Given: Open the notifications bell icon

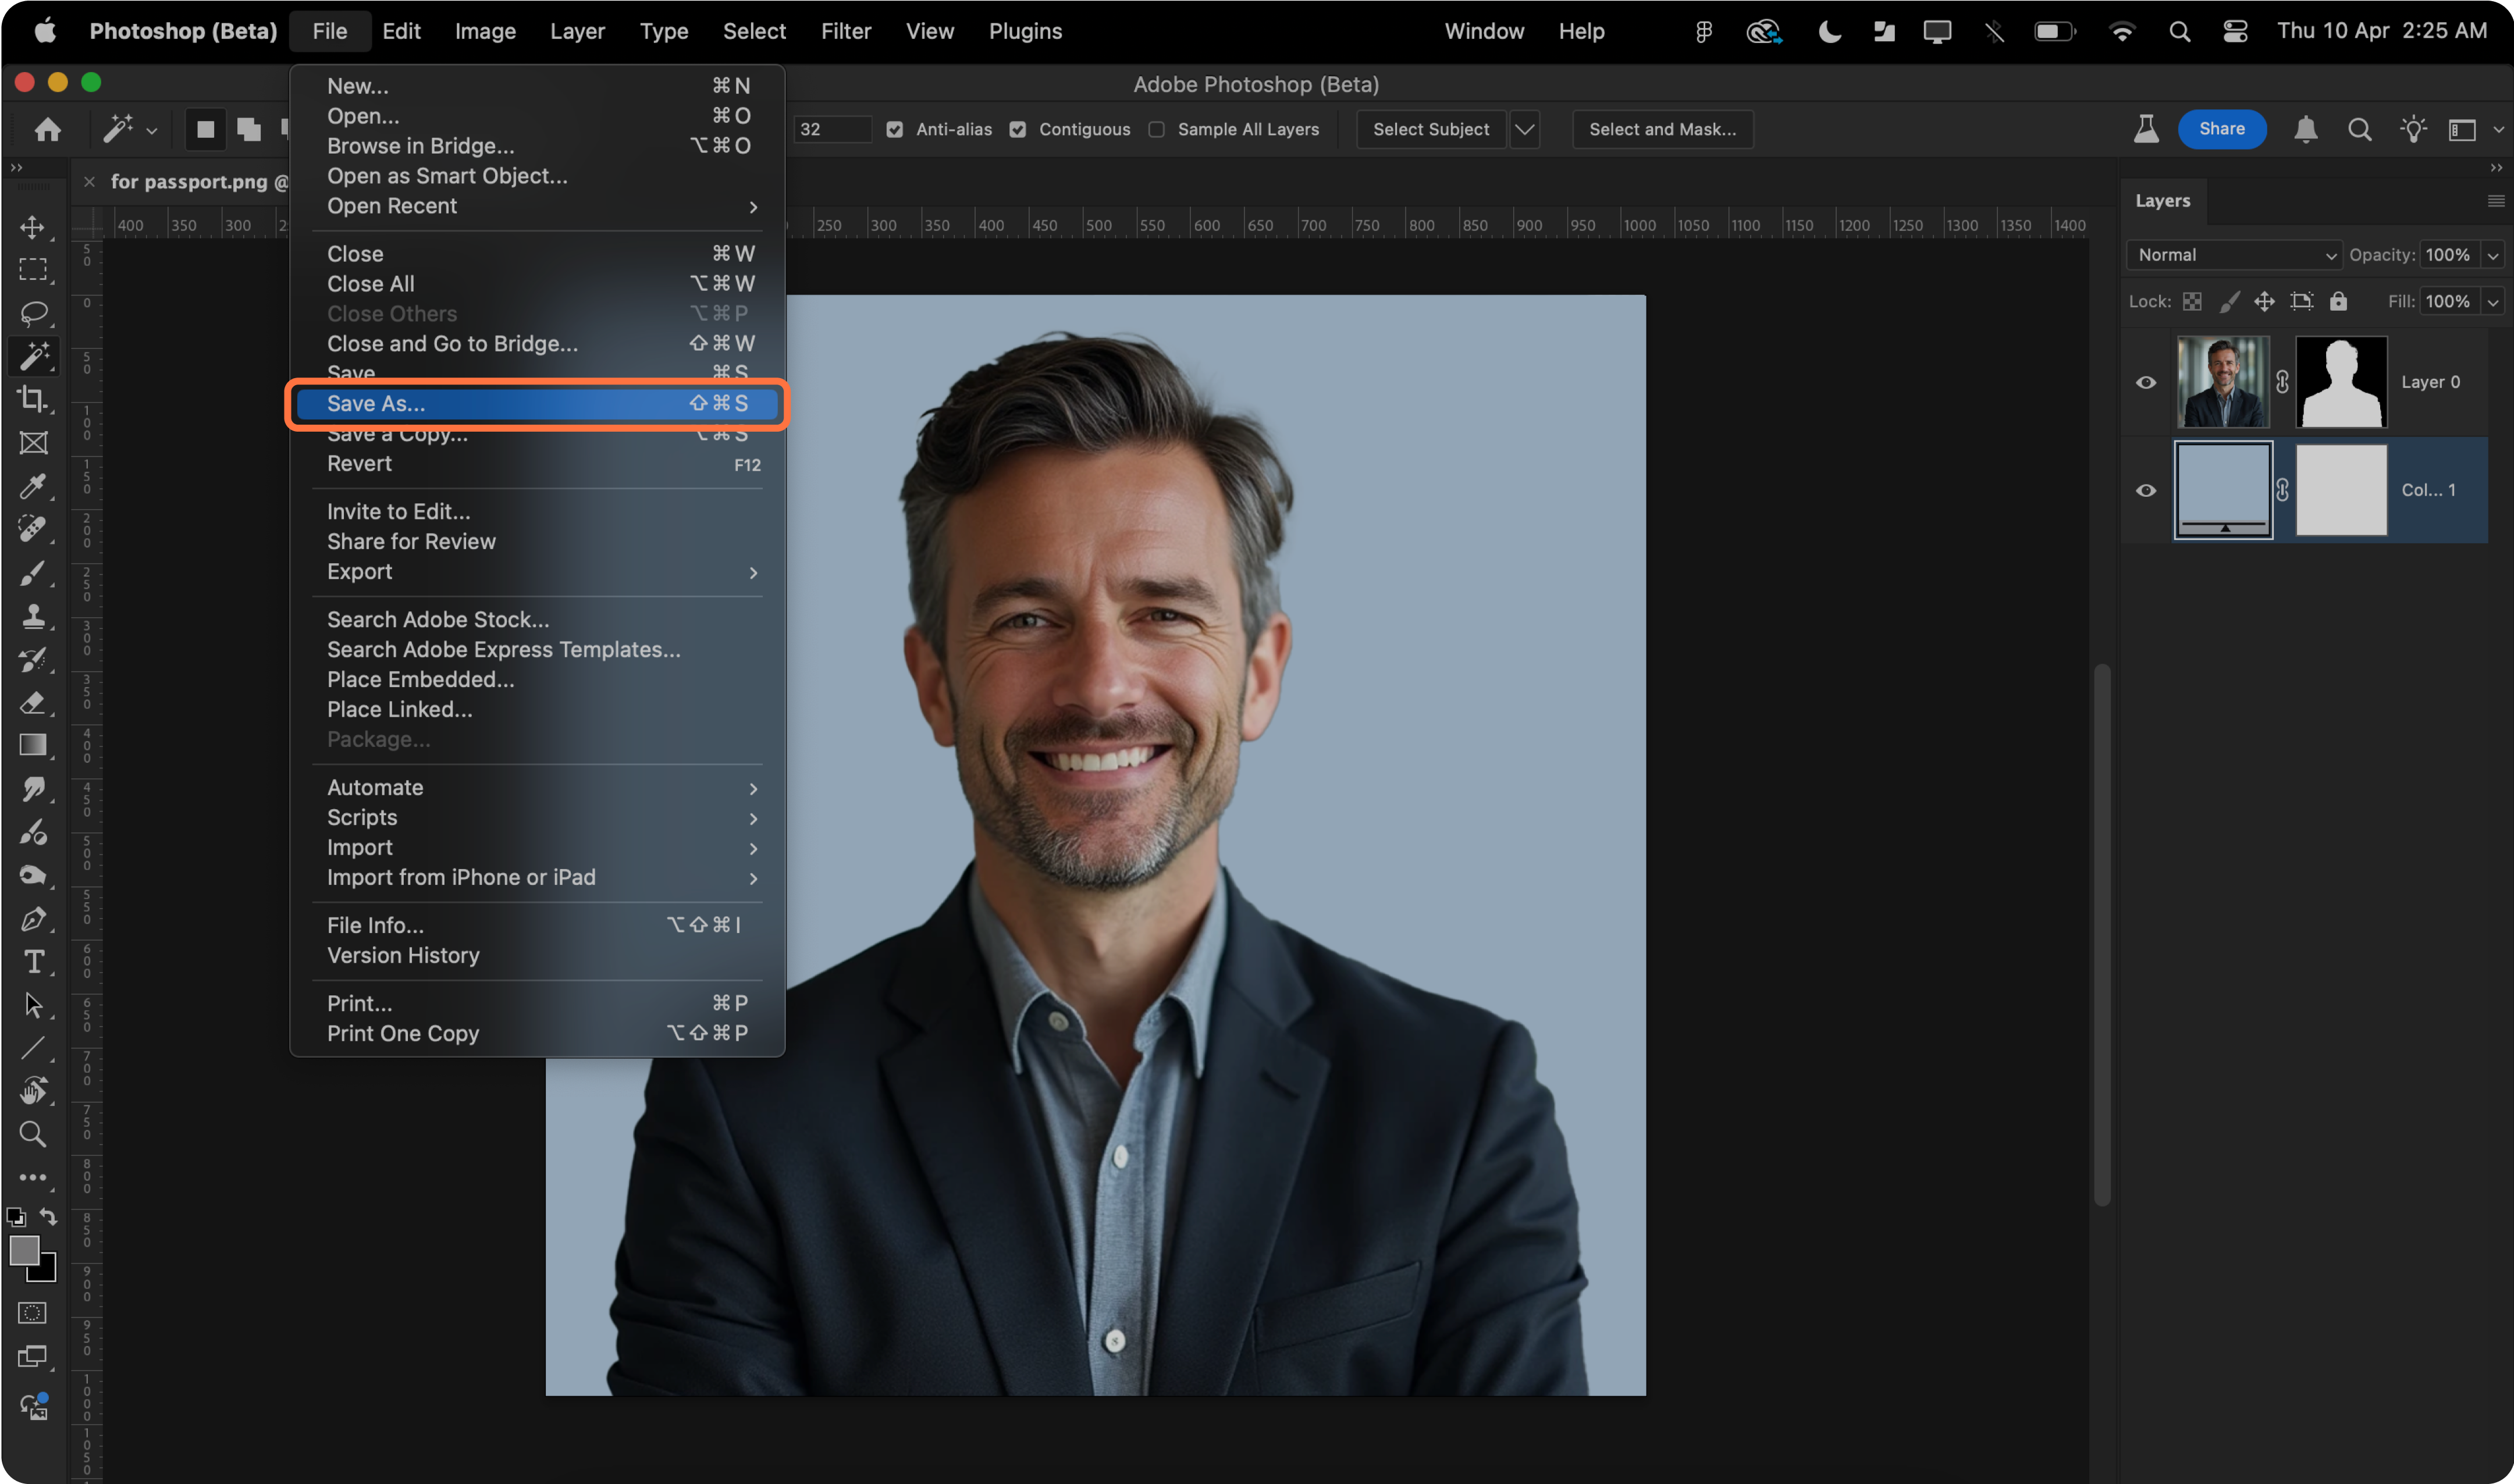Looking at the screenshot, I should 2305,129.
